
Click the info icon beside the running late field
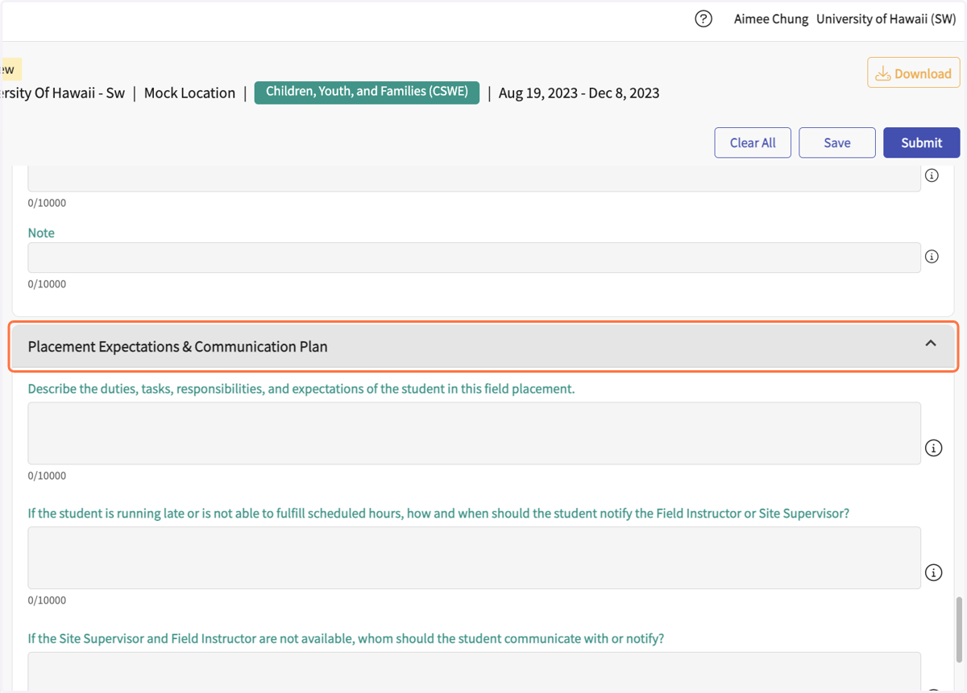point(933,573)
